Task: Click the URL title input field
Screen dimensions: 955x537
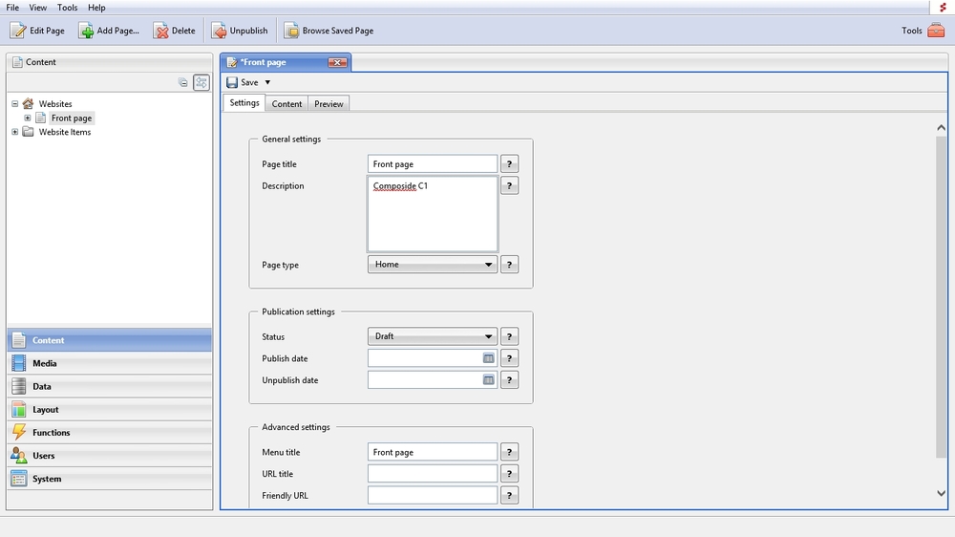Action: [x=432, y=474]
